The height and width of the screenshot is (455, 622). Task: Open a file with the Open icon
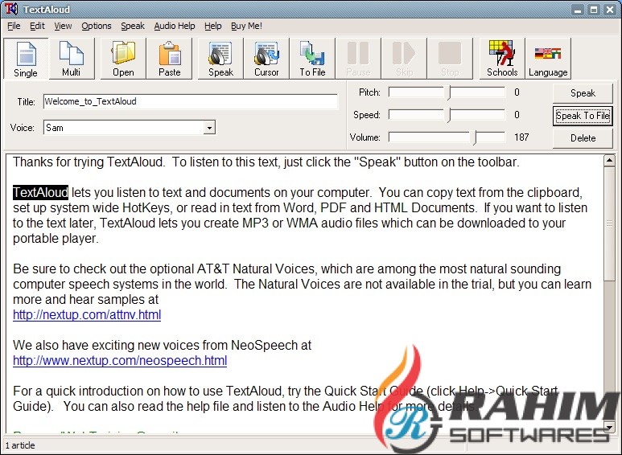pyautogui.click(x=123, y=59)
